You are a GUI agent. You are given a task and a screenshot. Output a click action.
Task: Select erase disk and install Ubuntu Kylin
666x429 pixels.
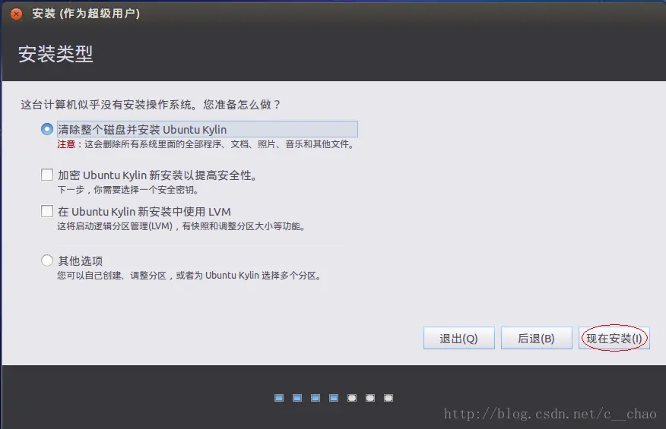(x=47, y=129)
